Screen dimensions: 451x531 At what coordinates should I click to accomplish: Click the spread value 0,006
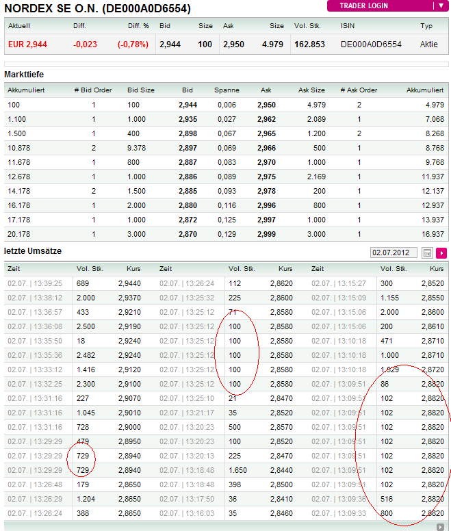(227, 105)
